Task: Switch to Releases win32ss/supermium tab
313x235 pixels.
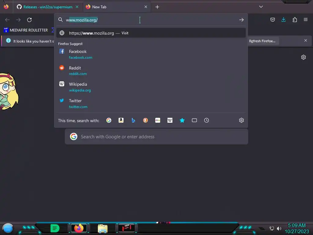Action: pyautogui.click(x=47, y=7)
